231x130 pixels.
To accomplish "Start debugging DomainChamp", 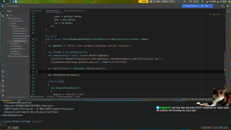I will tap(206, 6).
